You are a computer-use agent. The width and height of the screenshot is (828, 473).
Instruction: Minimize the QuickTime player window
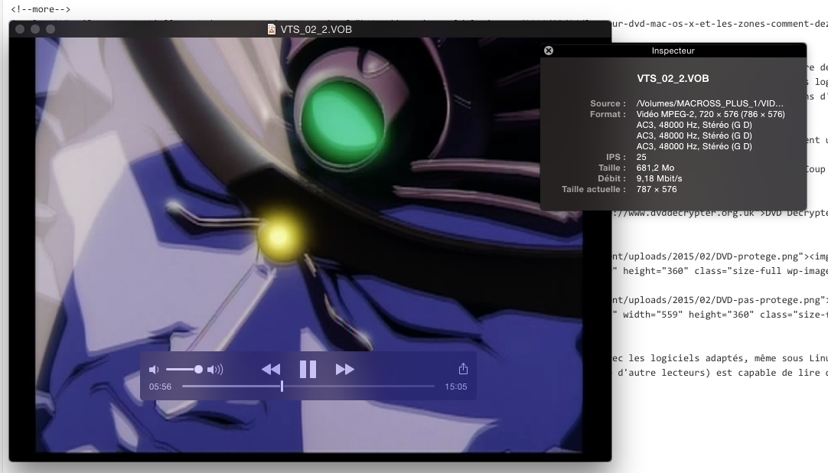(x=35, y=29)
